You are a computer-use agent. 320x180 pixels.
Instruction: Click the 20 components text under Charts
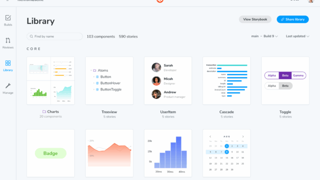coord(50,116)
